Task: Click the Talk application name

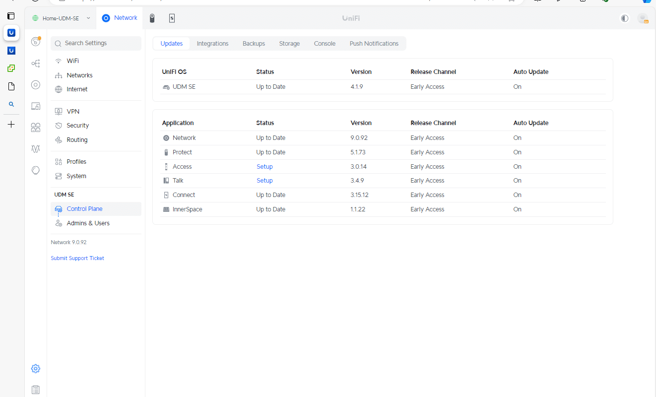Action: coord(178,181)
